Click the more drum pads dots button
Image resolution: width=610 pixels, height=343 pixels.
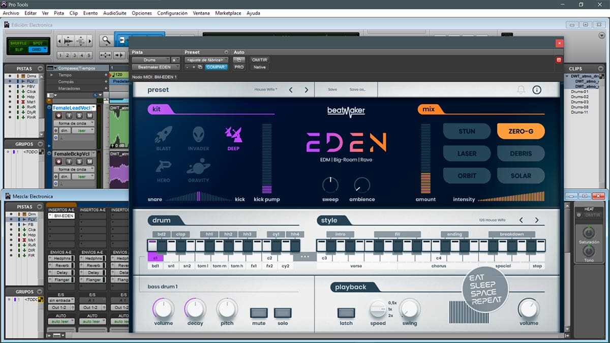(305, 257)
